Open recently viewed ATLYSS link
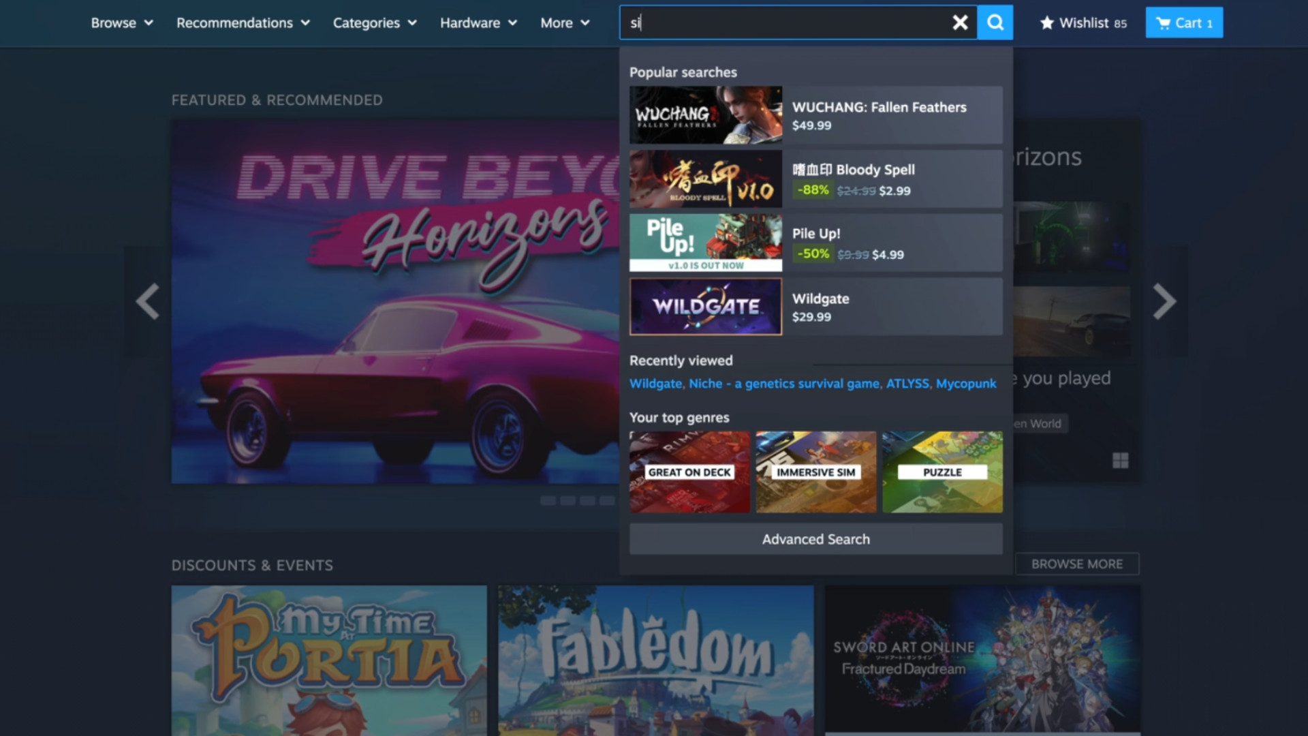Screen dimensions: 1308x736 [x=907, y=384]
